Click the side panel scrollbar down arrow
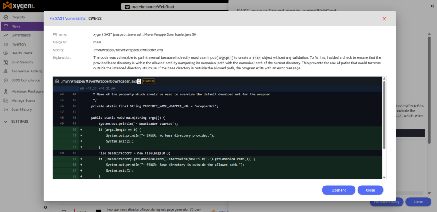 (x=429, y=193)
